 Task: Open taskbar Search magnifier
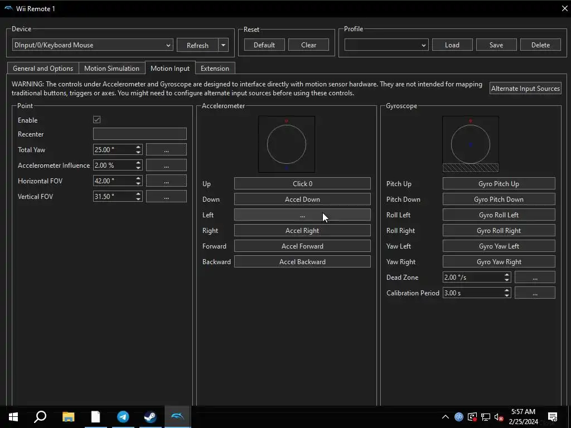point(40,417)
